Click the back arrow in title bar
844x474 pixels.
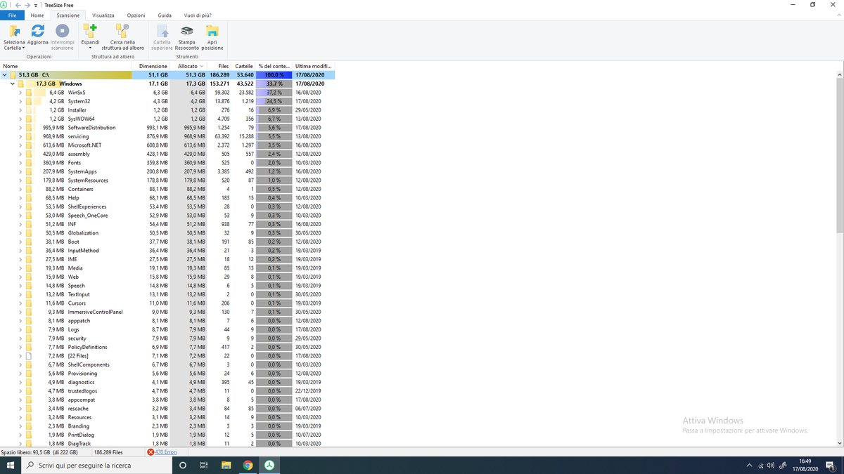[18, 5]
